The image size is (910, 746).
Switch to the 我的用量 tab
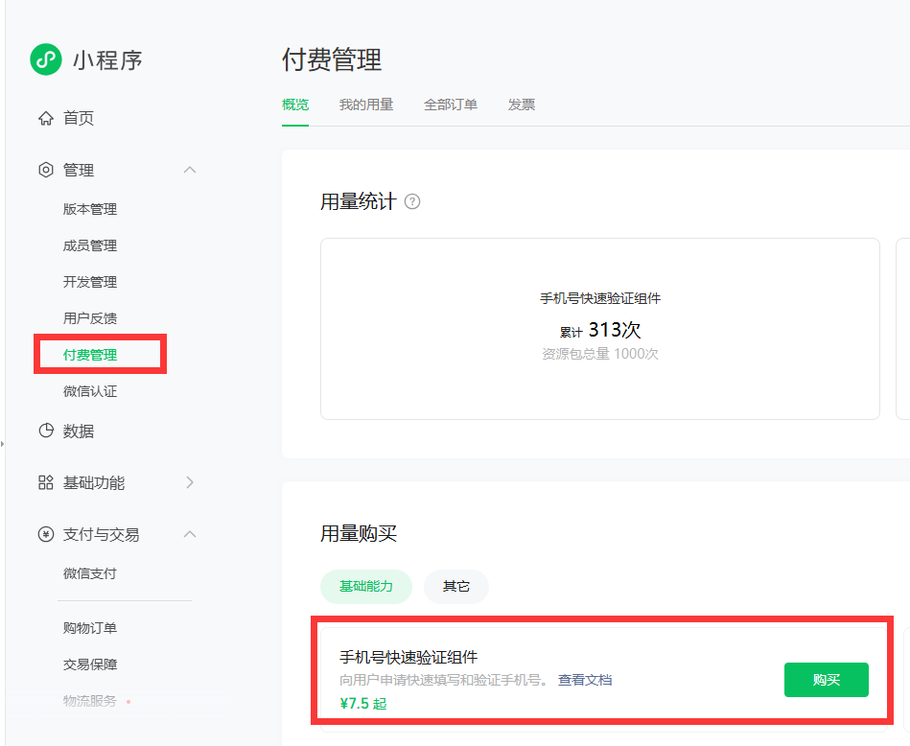365,105
